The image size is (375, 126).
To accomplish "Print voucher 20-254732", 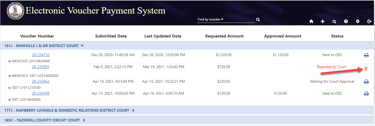I will tap(366, 55).
